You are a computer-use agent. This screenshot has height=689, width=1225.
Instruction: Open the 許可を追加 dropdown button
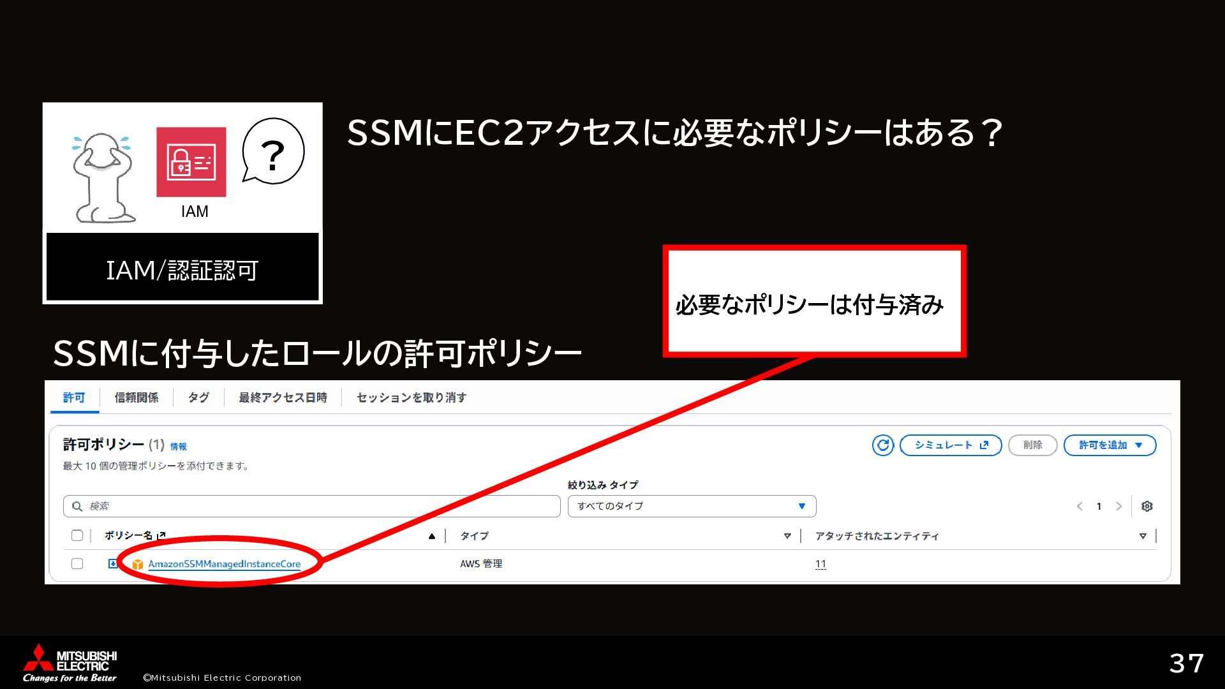(1110, 445)
